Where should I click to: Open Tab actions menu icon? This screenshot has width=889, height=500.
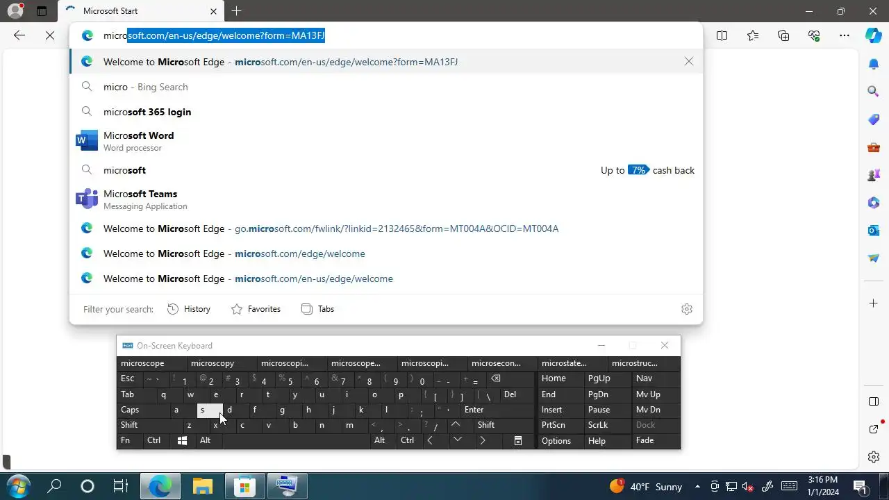[42, 11]
